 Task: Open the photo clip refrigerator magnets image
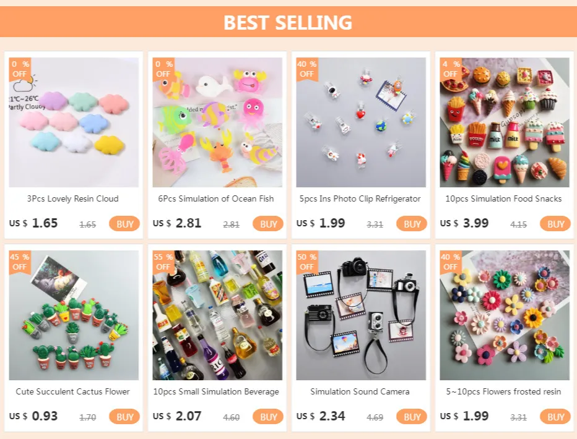click(360, 122)
